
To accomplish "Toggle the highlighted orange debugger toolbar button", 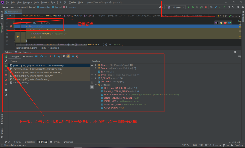I will tap(69, 57).
